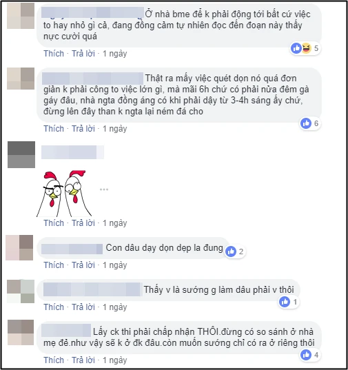This screenshot has height=370, width=348.
Task: Like the comment beginning 'Thật ra mấy việc quét dọn'
Action: [x=54, y=129]
